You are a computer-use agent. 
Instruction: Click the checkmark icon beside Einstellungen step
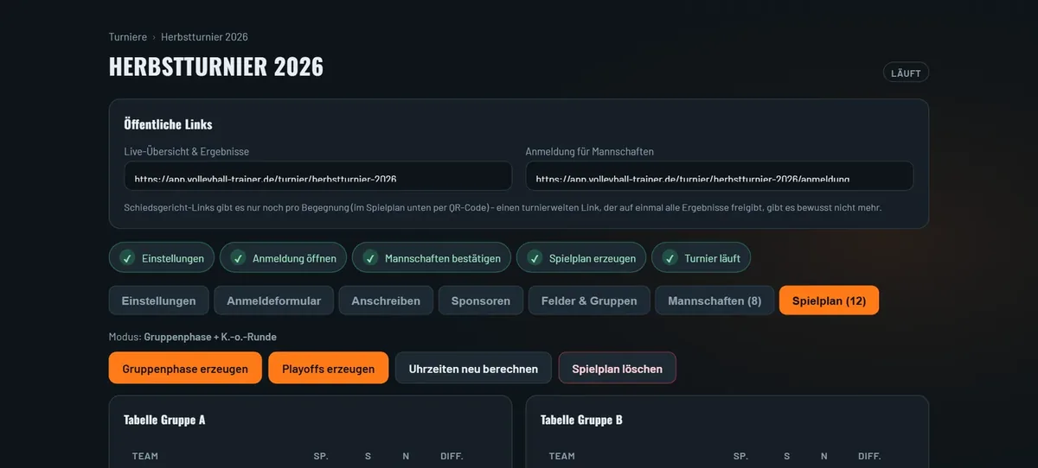coord(127,258)
